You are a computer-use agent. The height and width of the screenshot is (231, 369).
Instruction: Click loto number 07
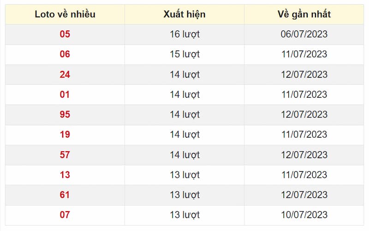65,215
